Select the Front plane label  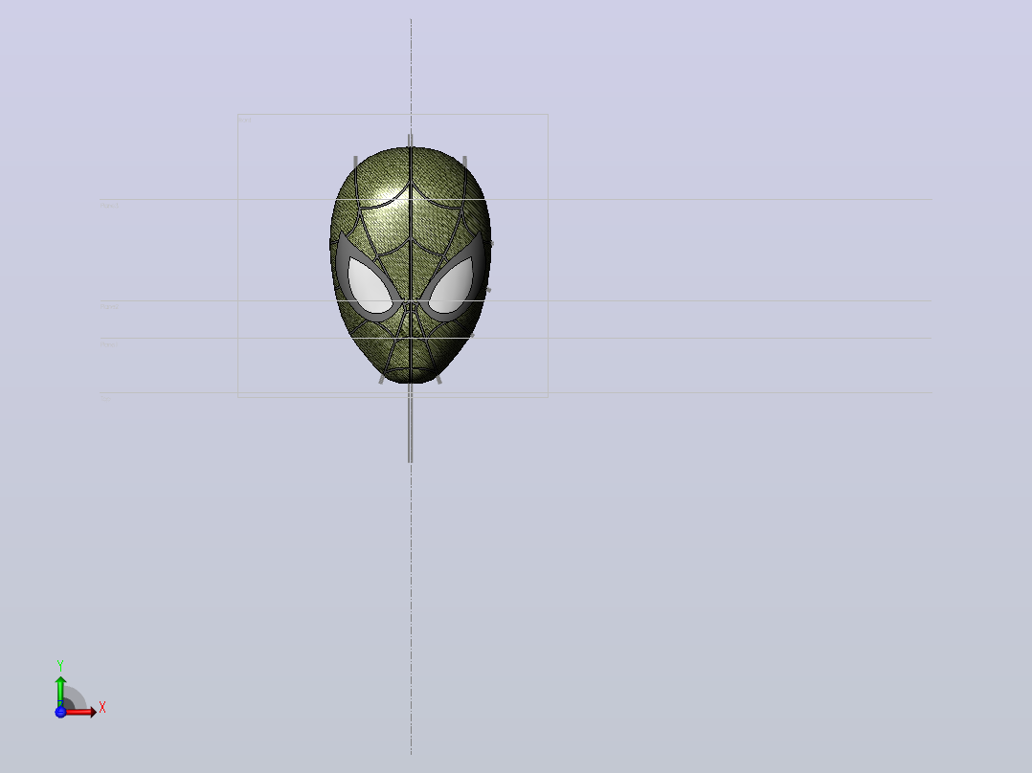click(245, 121)
